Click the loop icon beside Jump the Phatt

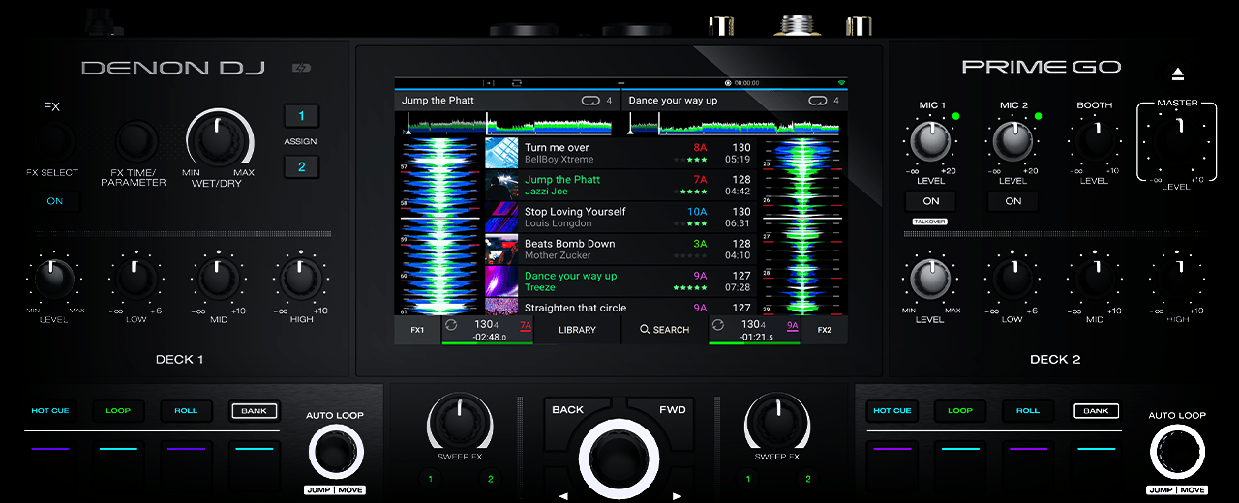(x=590, y=101)
